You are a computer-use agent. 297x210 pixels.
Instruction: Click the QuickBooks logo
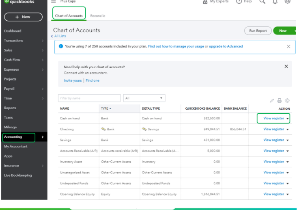pos(19,2)
